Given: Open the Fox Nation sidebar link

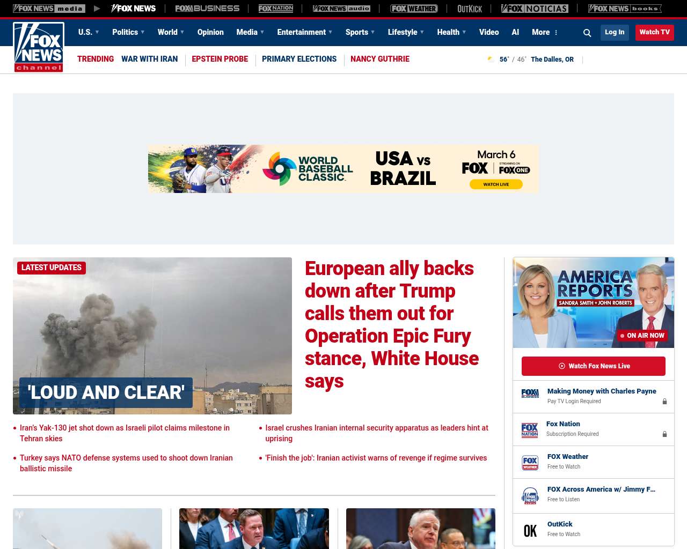Looking at the screenshot, I should [563, 424].
